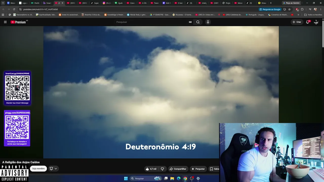Open the YouTube account avatar menu
Screen dimensions: 324x182
pyautogui.click(x=316, y=22)
